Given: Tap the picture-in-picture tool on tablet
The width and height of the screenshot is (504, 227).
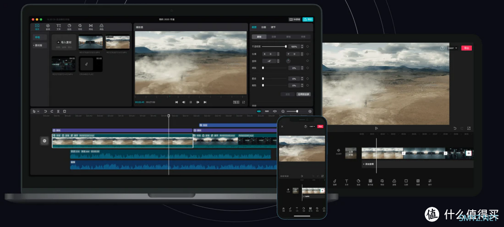Looking at the screenshot, I should click(370, 182).
